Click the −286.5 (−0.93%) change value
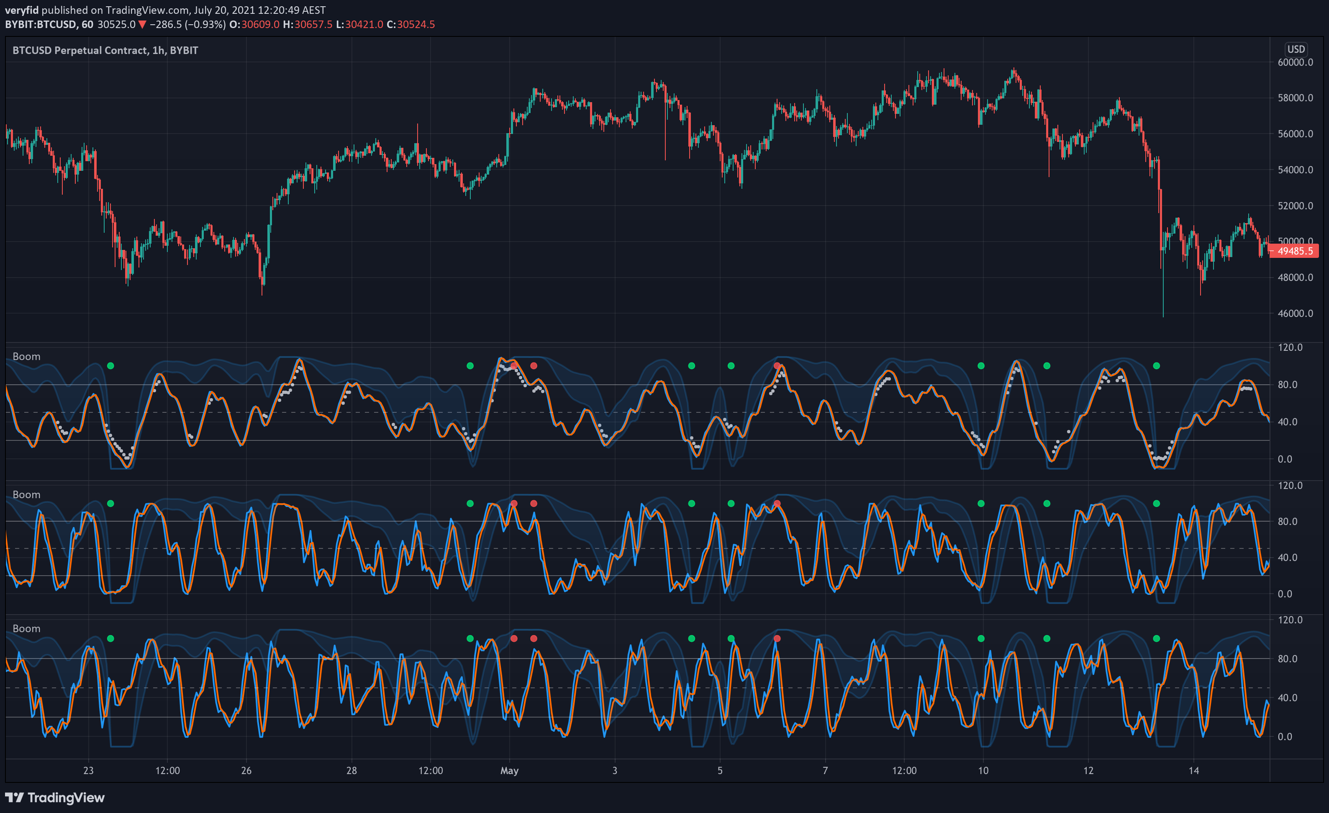Screen dimensions: 1329x813 [188, 24]
